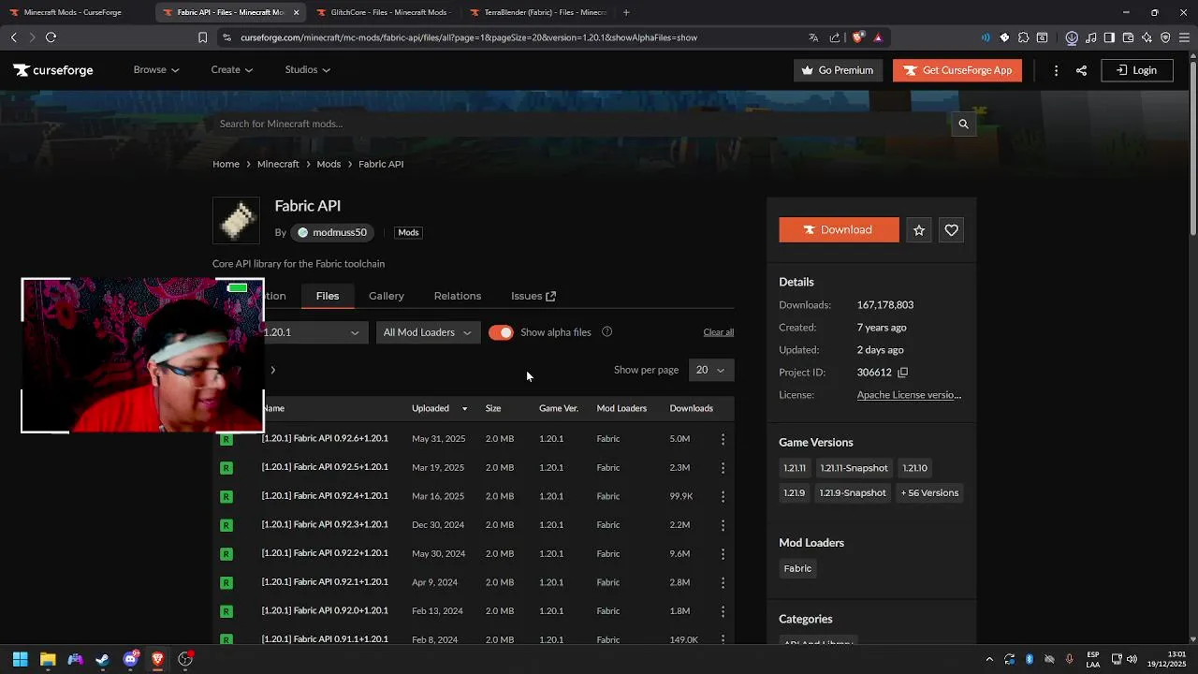Select the Fabric mod loader tag

tap(797, 568)
